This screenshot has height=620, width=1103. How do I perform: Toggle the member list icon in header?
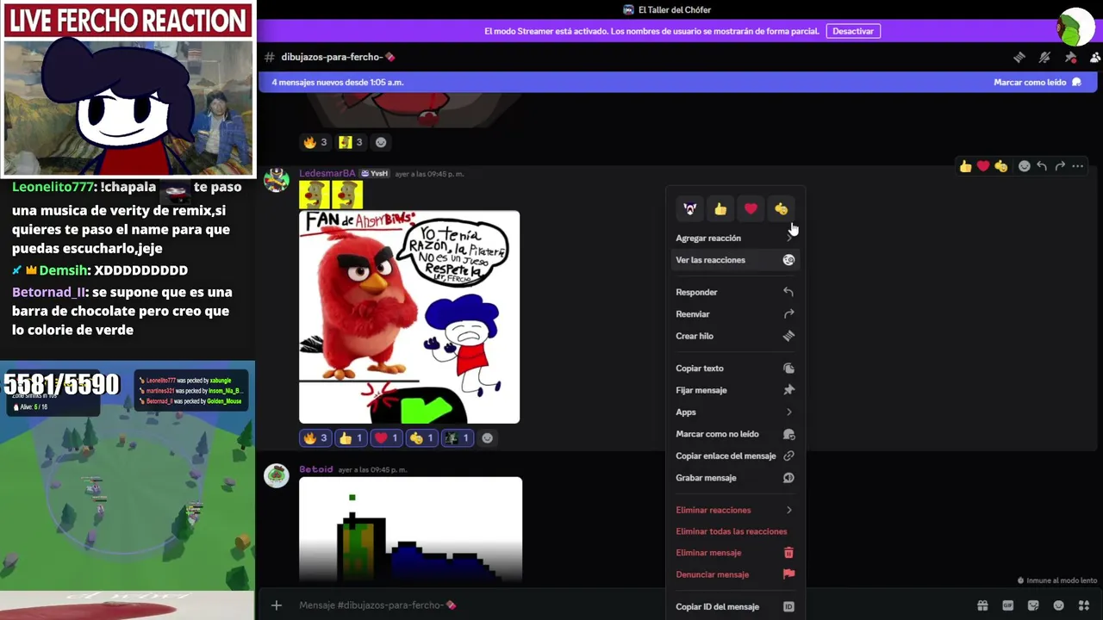click(1095, 57)
